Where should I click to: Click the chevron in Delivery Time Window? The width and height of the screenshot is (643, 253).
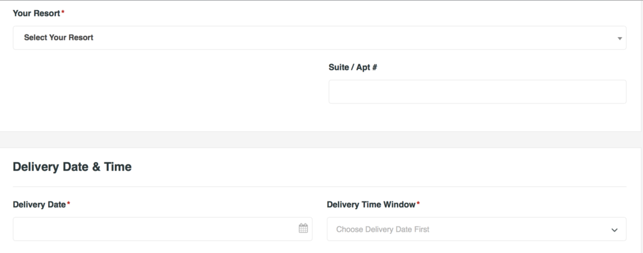(x=614, y=230)
